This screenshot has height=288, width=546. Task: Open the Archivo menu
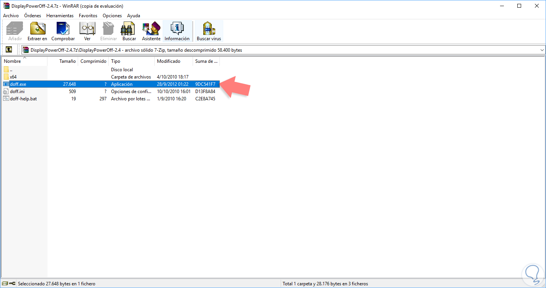tap(11, 16)
